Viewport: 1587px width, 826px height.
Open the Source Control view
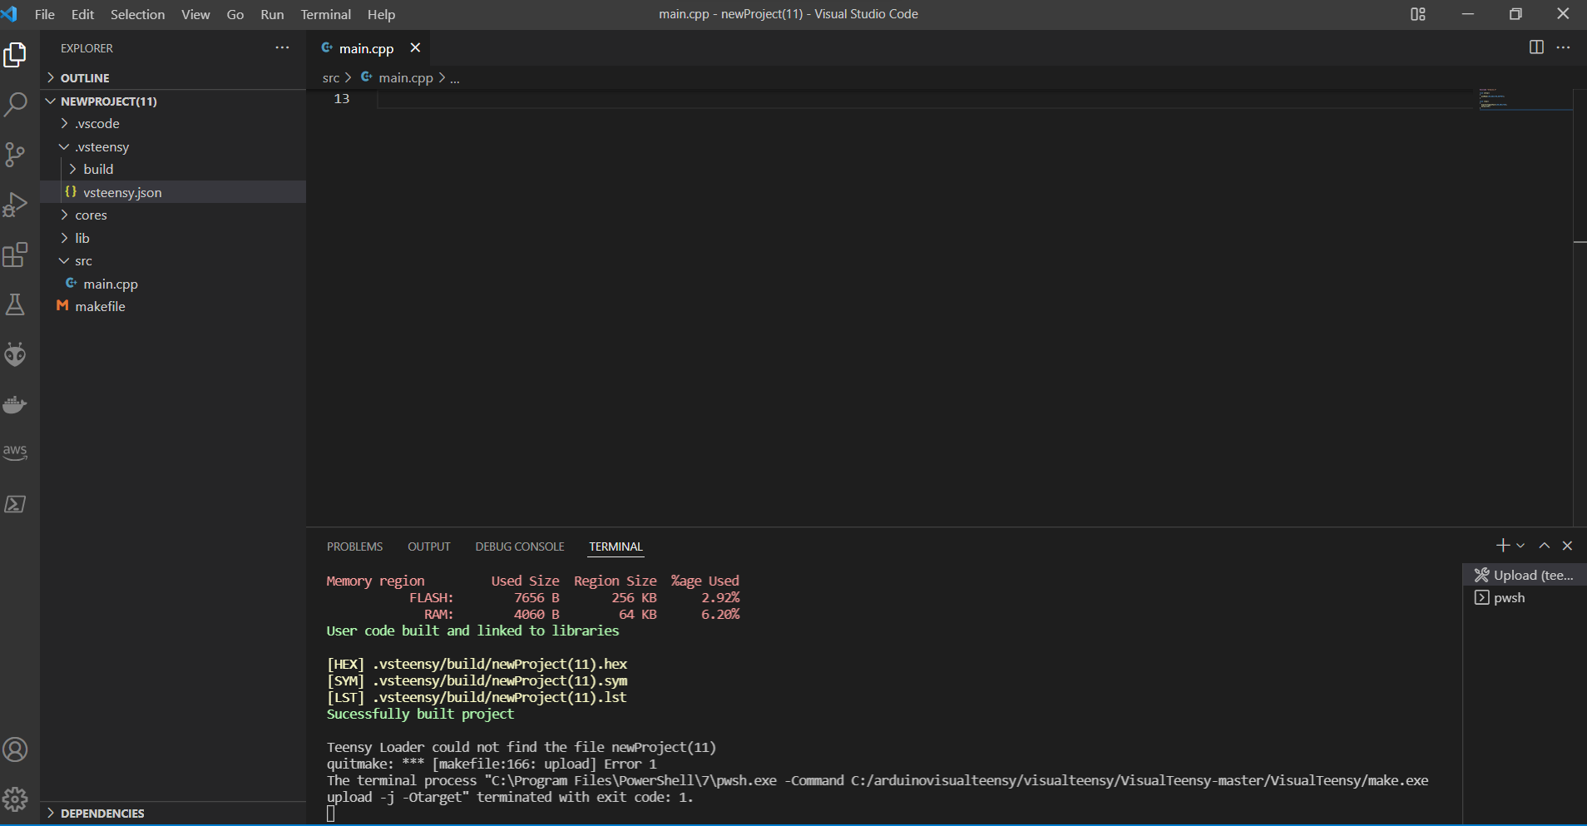(15, 155)
